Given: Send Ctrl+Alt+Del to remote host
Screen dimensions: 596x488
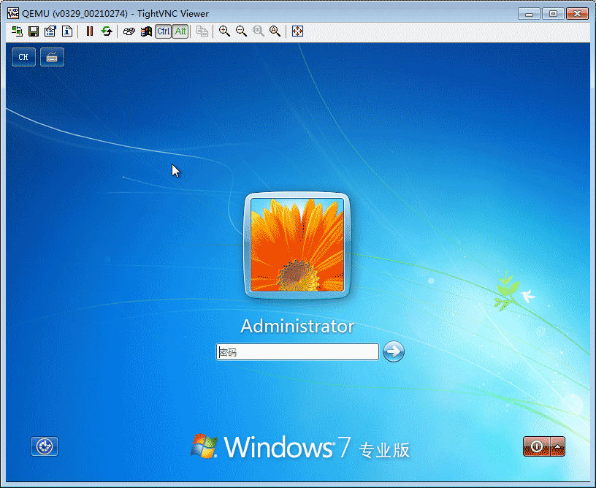Looking at the screenshot, I should point(129,31).
